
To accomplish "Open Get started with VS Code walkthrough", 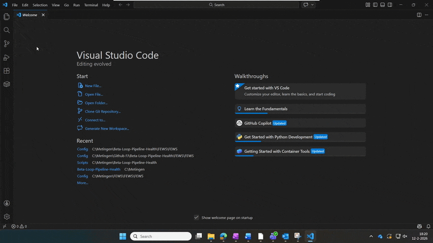I will (300, 91).
